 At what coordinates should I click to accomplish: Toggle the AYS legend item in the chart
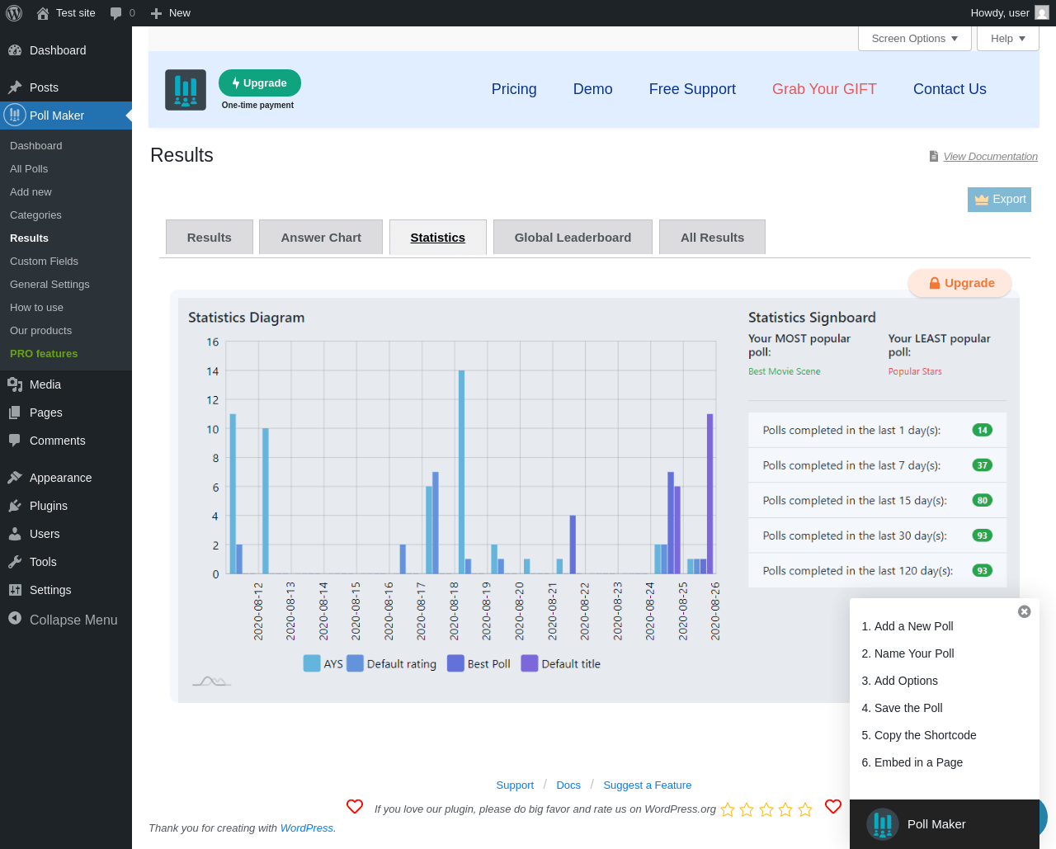[x=323, y=663]
